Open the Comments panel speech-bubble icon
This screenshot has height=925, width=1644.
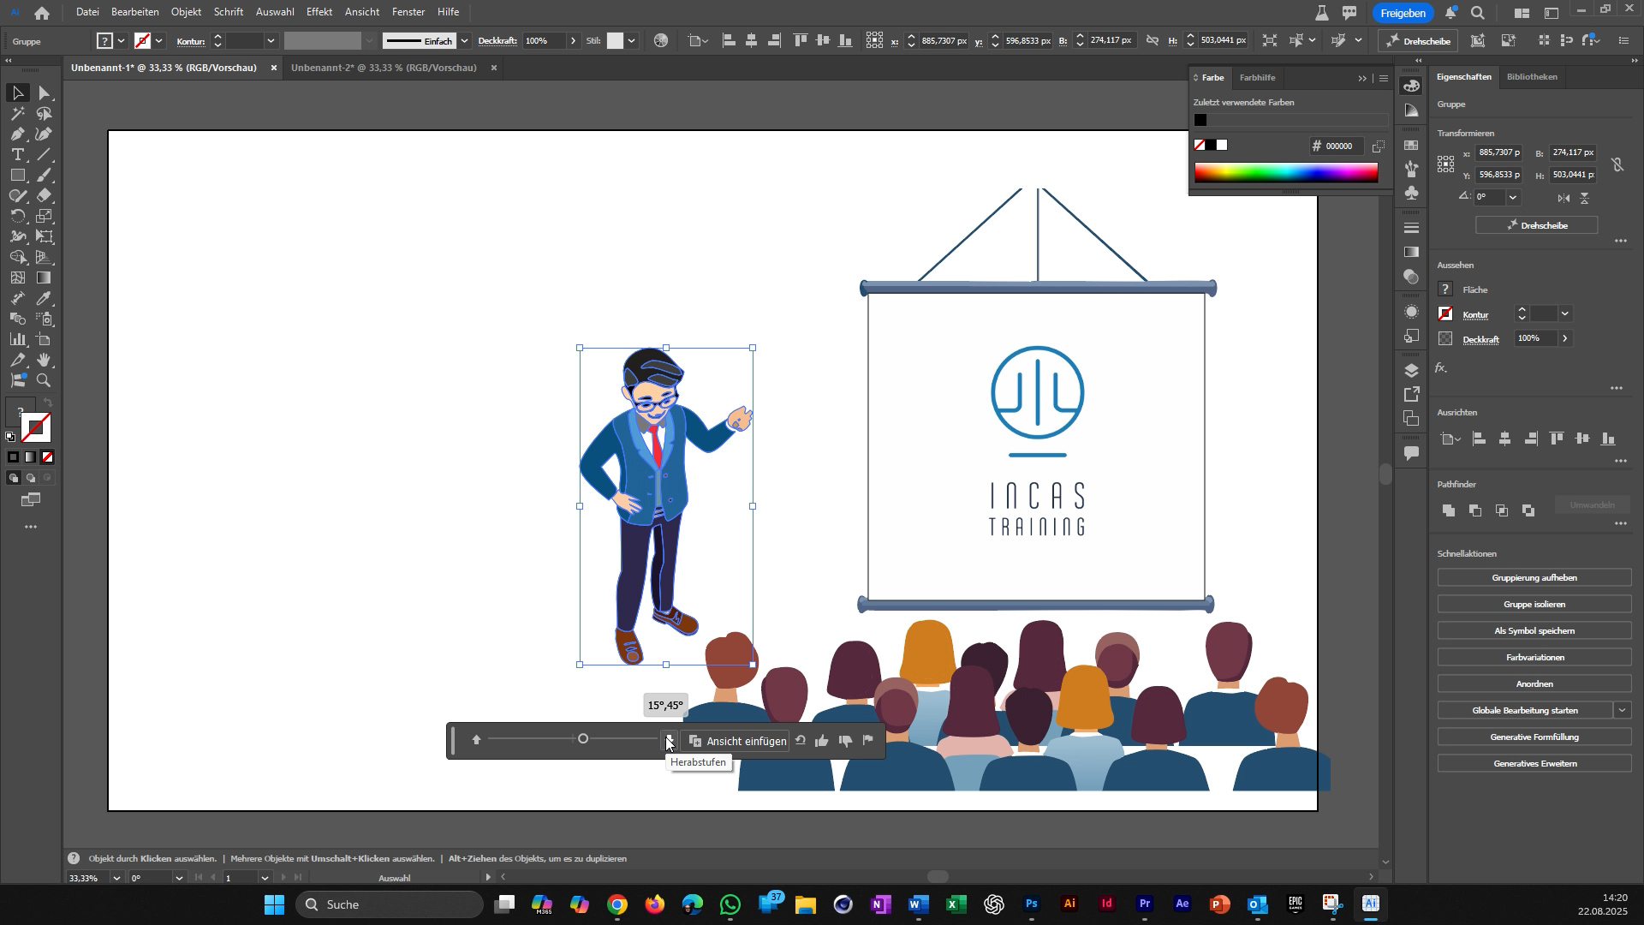[x=1412, y=452]
